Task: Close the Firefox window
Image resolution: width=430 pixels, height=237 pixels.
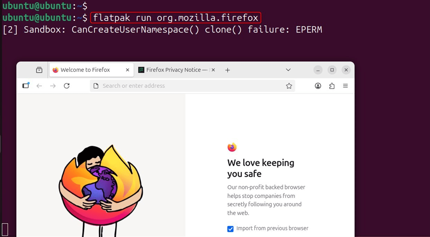Action: 346,70
